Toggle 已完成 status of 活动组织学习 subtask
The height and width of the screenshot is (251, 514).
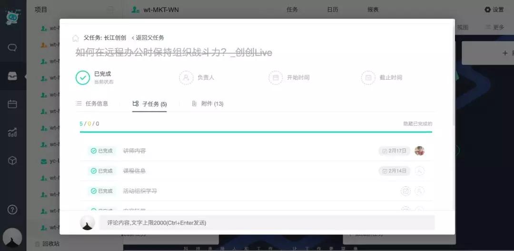click(102, 191)
